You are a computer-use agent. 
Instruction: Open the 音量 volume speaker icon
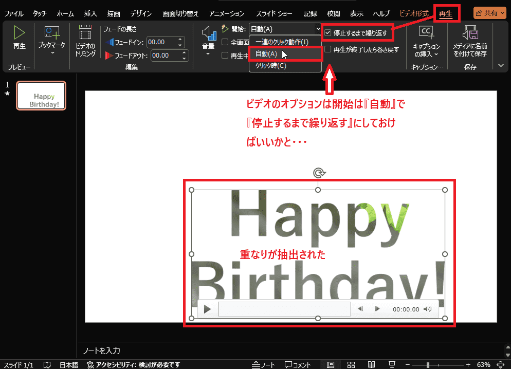208,34
